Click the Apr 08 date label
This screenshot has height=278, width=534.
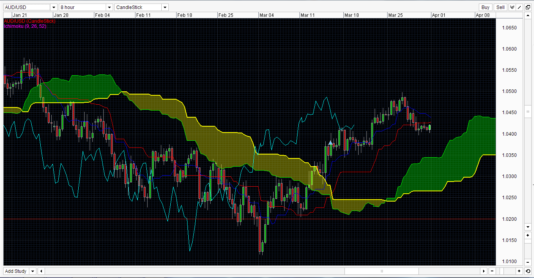click(x=483, y=15)
